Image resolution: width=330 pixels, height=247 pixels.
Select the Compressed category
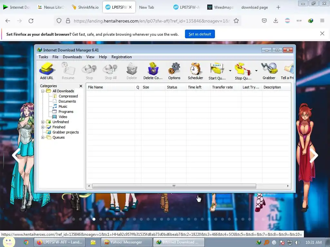click(68, 96)
